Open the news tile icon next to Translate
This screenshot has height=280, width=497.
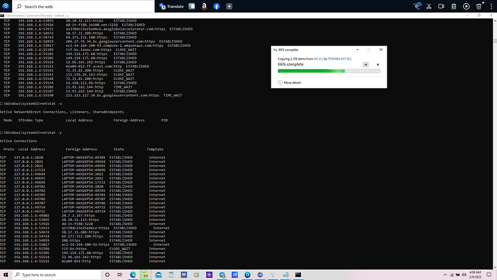click(192, 6)
